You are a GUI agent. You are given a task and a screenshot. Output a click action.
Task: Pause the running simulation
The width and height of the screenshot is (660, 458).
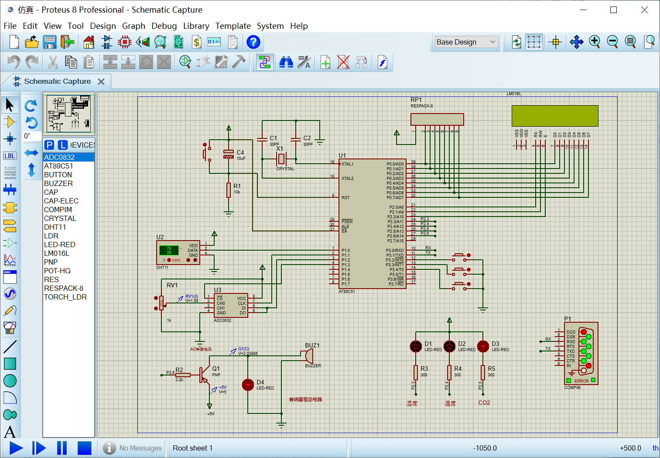(x=62, y=448)
